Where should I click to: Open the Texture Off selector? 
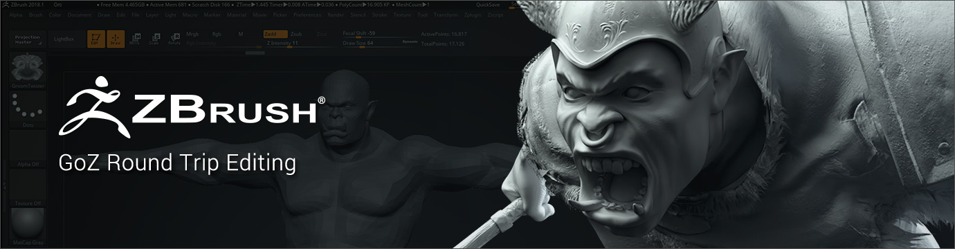tap(28, 188)
